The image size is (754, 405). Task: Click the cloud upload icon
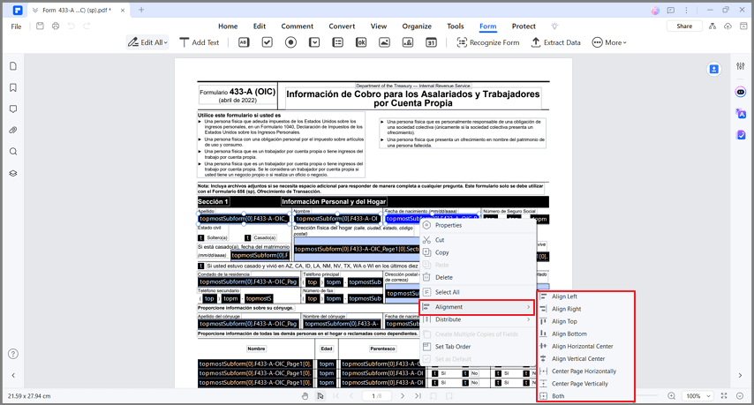coord(728,26)
